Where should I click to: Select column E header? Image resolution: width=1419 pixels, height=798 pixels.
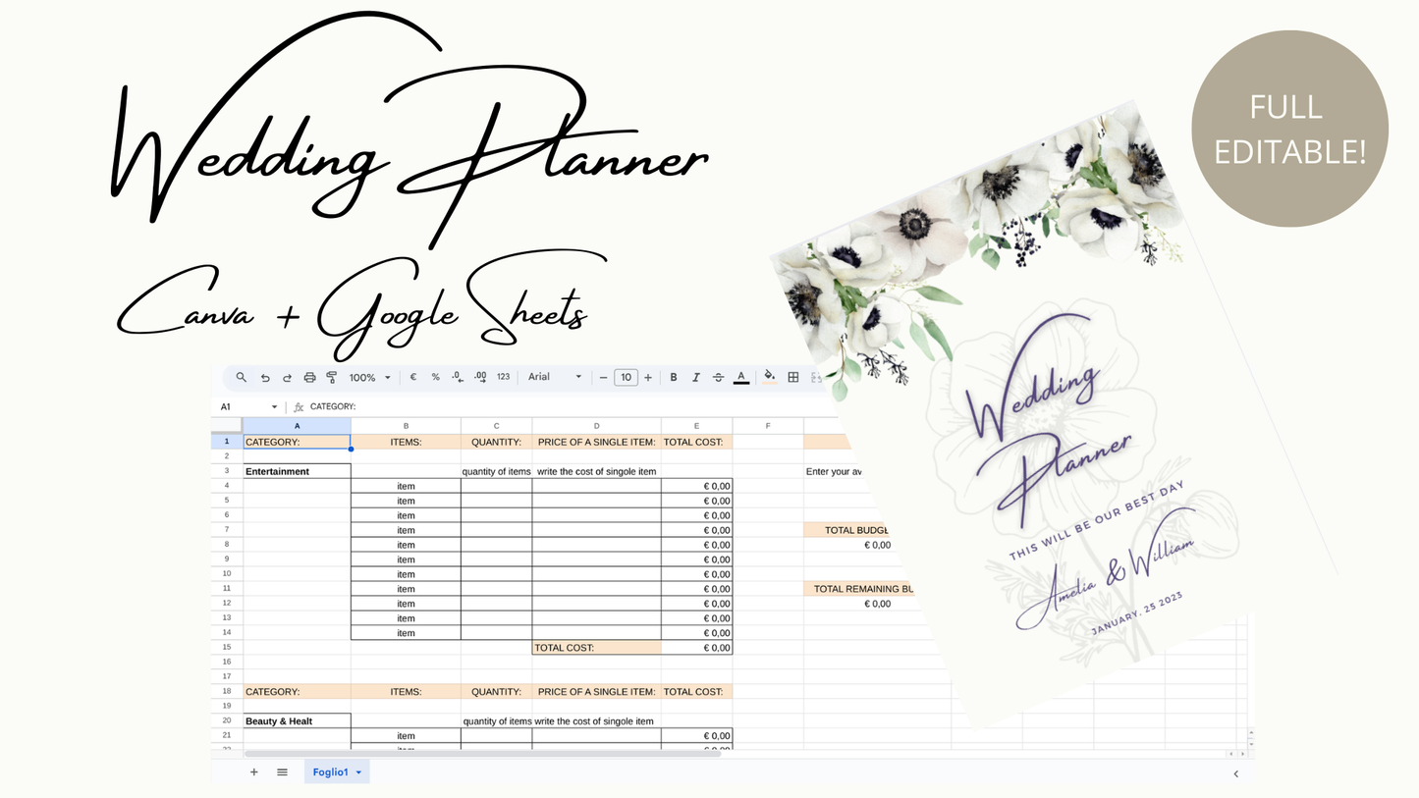point(697,426)
